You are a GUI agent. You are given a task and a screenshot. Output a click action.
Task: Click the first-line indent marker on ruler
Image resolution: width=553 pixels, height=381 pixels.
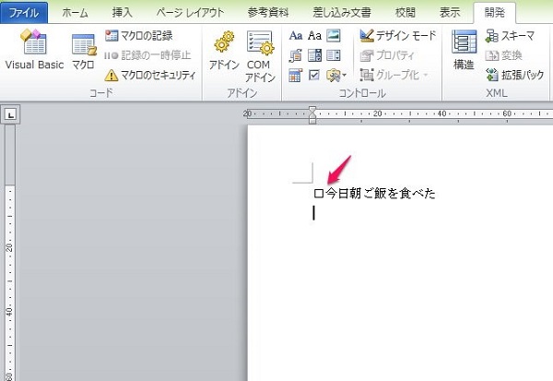(x=312, y=110)
